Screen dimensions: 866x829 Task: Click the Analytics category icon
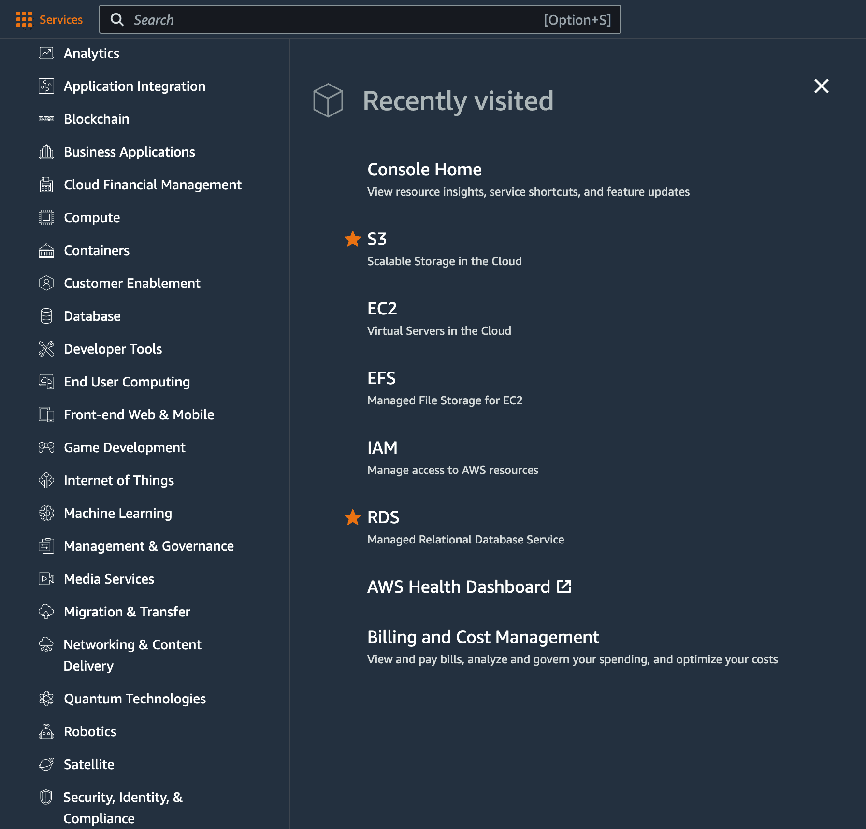coord(46,53)
